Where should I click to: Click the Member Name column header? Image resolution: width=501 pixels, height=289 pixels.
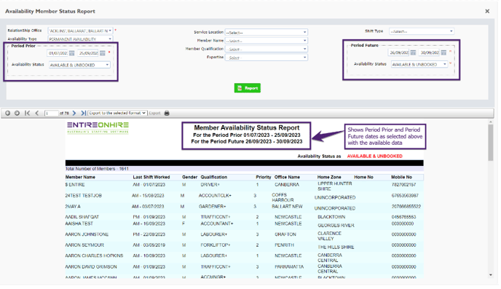[80, 177]
